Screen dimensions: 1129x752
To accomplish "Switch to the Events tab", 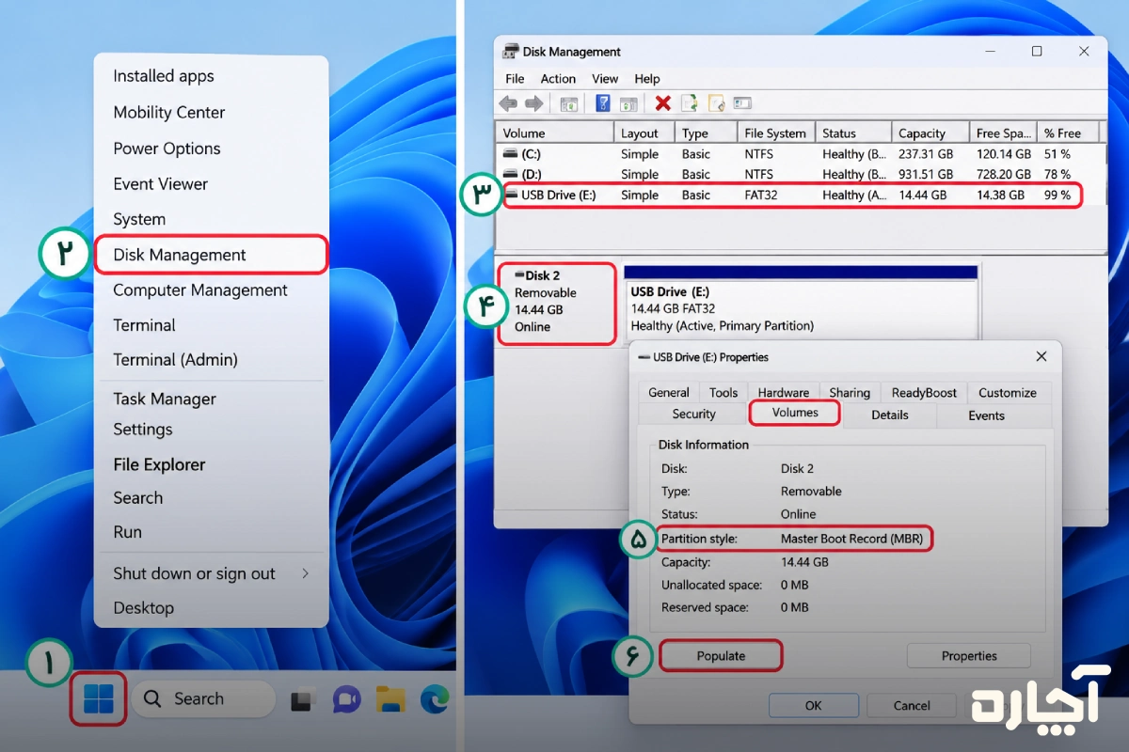I will click(986, 415).
